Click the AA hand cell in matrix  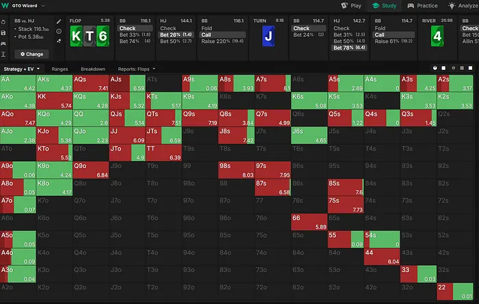(x=18, y=84)
